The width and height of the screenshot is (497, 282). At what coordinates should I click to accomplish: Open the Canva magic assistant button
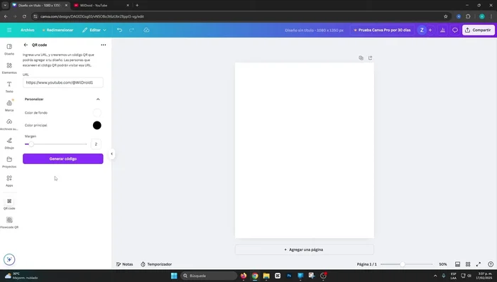coord(9,259)
